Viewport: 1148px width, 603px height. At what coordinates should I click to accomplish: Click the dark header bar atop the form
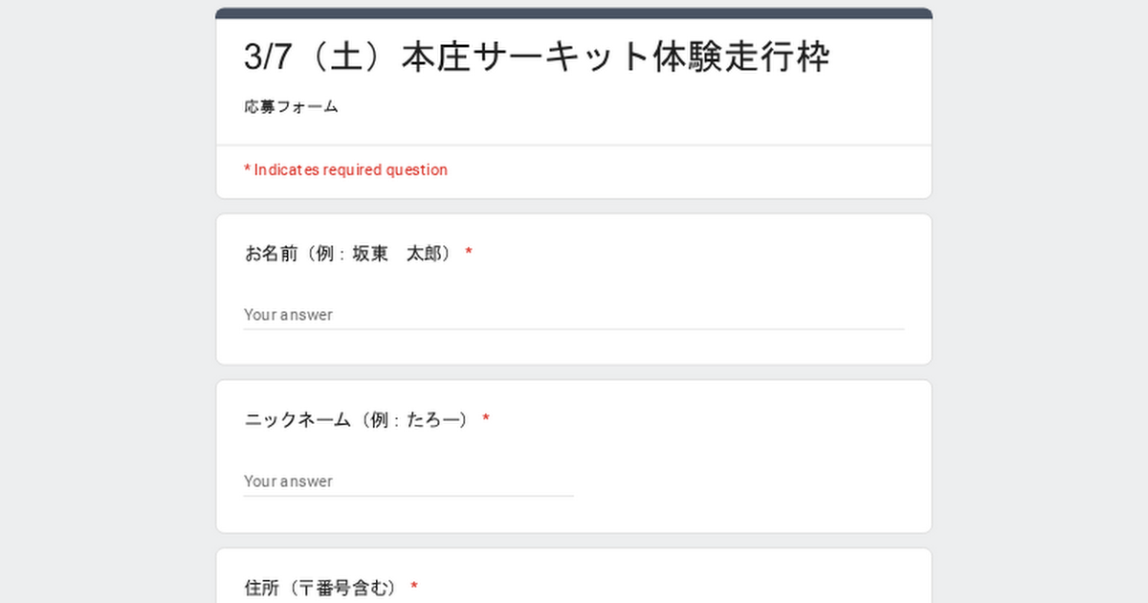click(x=574, y=13)
